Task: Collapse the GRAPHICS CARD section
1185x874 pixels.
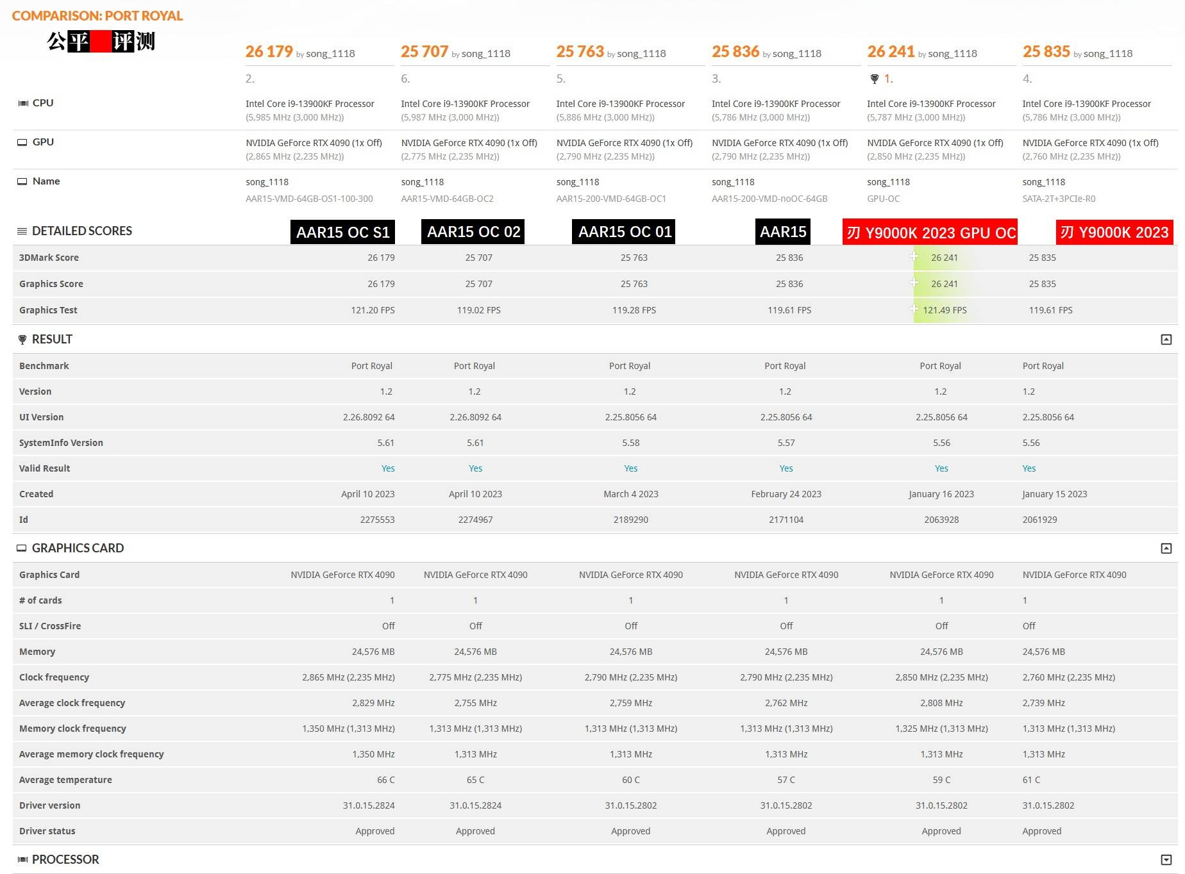Action: tap(1166, 548)
